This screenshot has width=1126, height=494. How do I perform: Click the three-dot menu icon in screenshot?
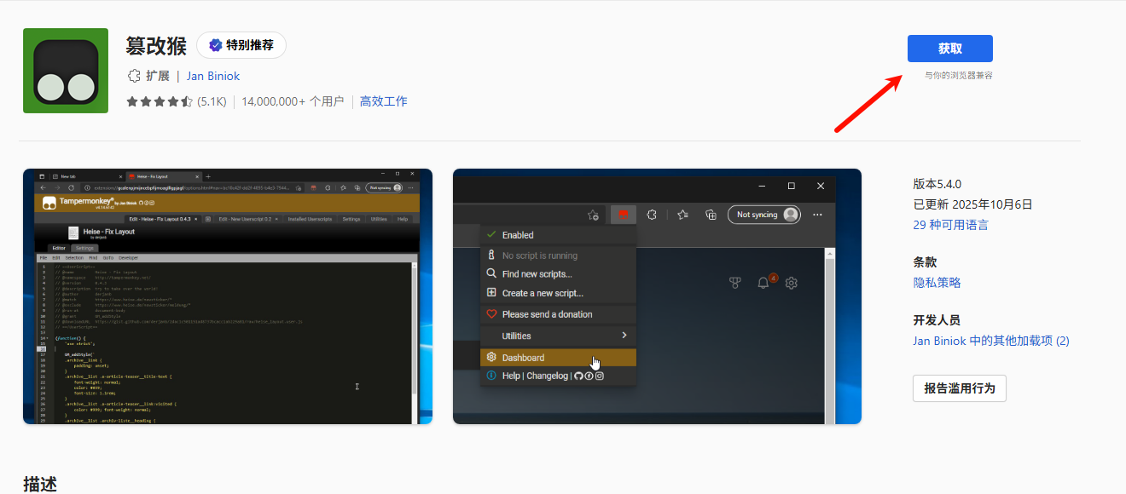click(x=817, y=215)
